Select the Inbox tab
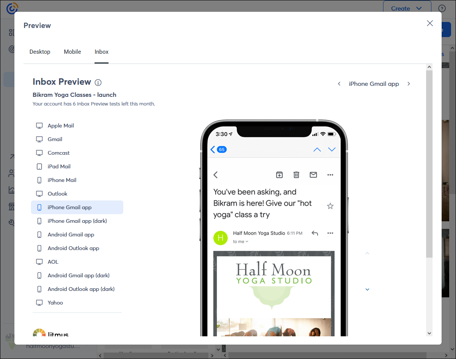This screenshot has width=456, height=359. click(101, 52)
